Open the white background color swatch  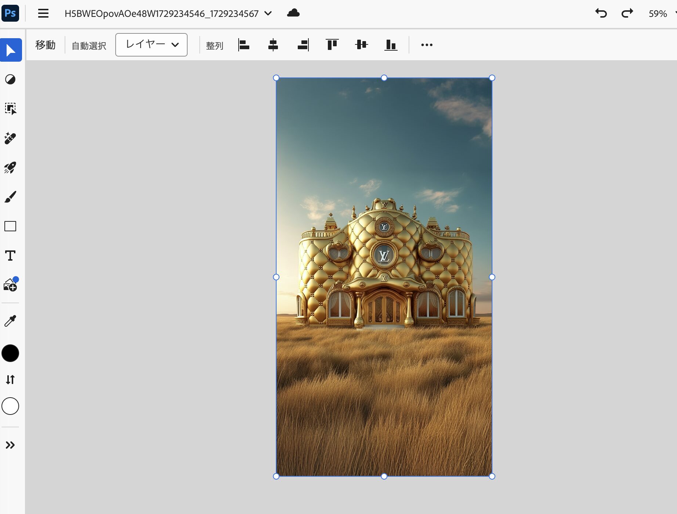click(x=10, y=406)
